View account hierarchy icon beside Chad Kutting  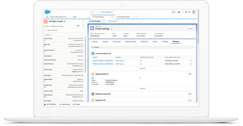(x=112, y=29)
